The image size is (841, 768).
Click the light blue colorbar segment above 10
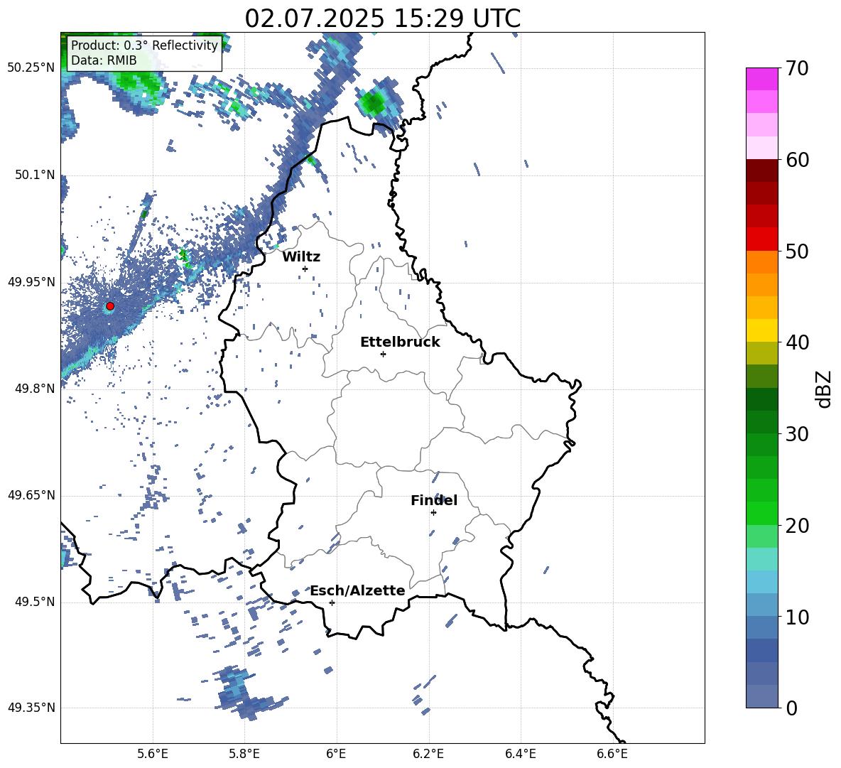pyautogui.click(x=761, y=582)
